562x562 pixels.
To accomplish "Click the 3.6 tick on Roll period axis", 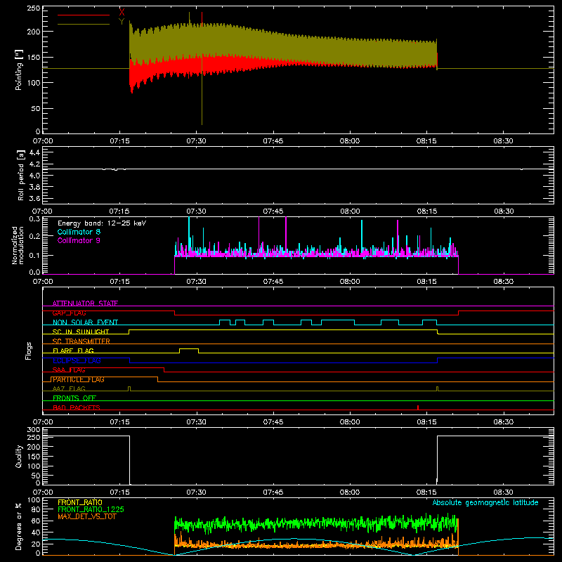I will coord(34,199).
